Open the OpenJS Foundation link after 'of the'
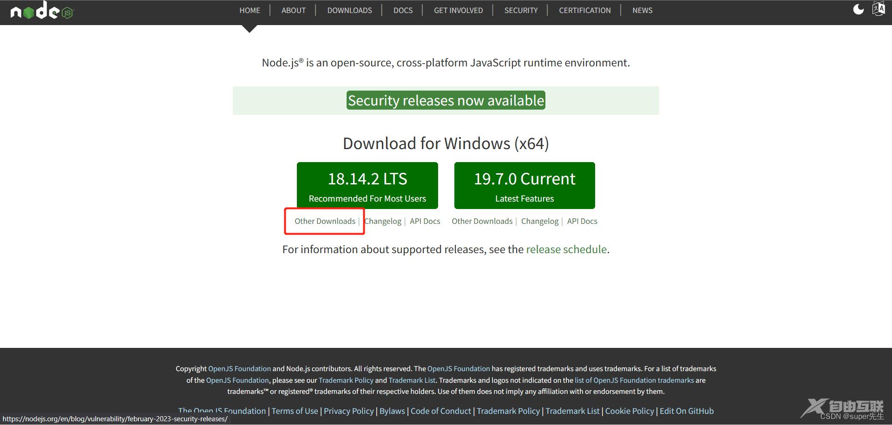Image resolution: width=892 pixels, height=425 pixels. click(237, 380)
